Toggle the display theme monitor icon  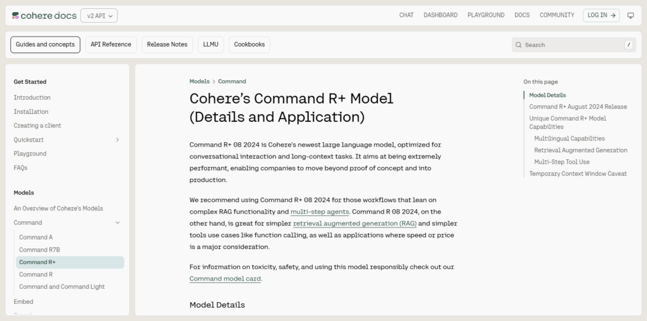(631, 15)
